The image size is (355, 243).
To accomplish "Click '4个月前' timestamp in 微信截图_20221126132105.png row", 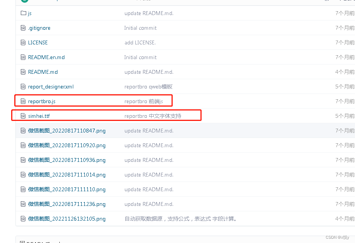I will click(345, 219).
